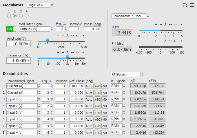197x138 pixels.
Task: Click the plus zoom icon above the Amplitude slider
Action: pyautogui.click(x=58, y=36)
